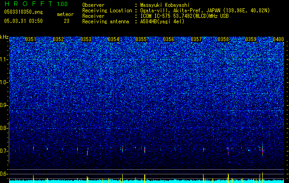Click receiver text ICOM IC-575 53.7492 MHz USB
Image resolution: width=289 pixels, height=183 pixels.
pyautogui.click(x=184, y=16)
